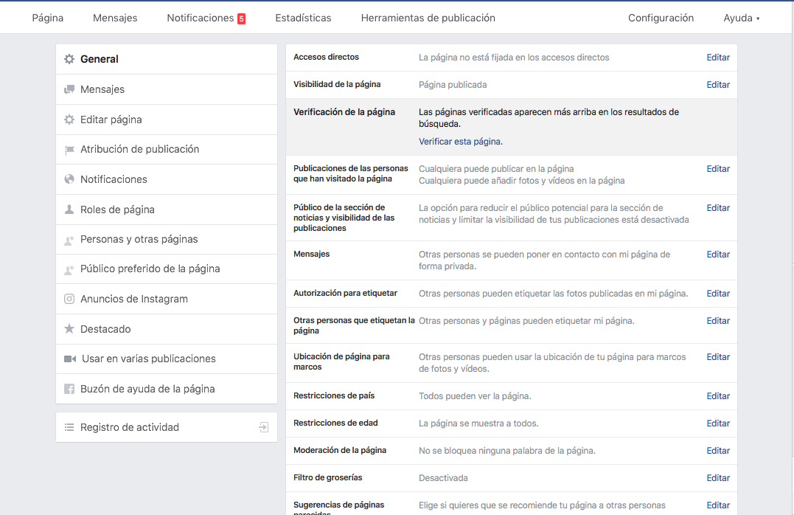
Task: Edit the Filtro de groserías setting
Action: [x=717, y=478]
